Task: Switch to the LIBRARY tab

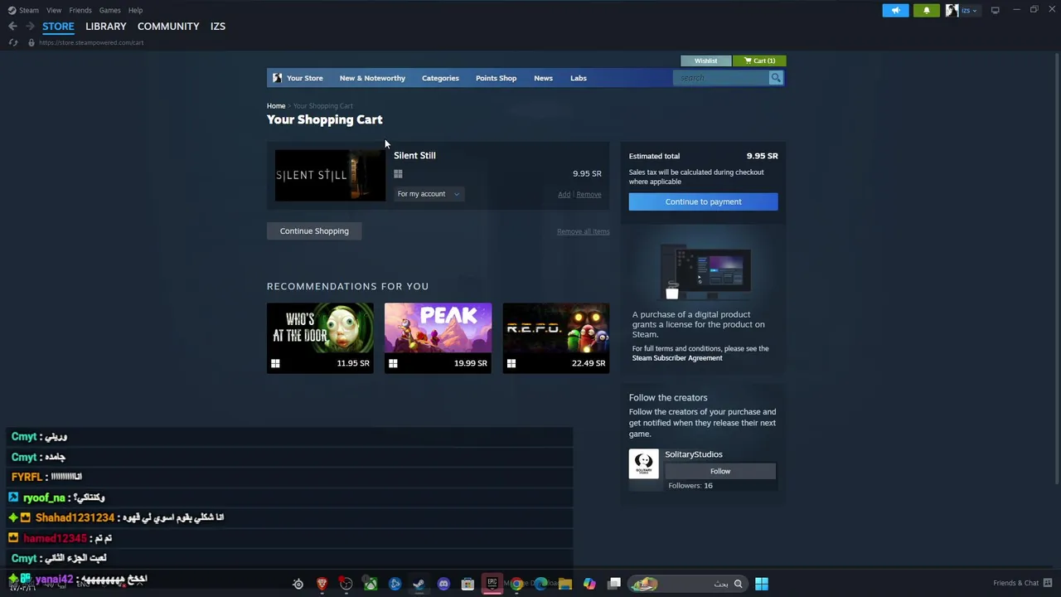Action: click(x=106, y=27)
